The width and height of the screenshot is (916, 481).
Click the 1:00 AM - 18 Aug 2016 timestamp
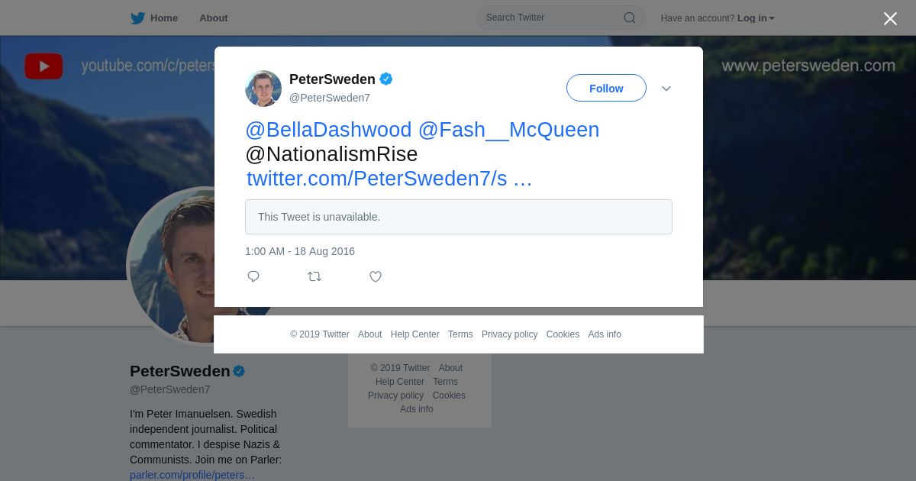pyautogui.click(x=300, y=251)
